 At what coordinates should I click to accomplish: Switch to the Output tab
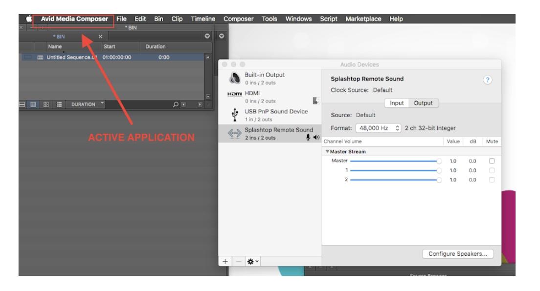(423, 103)
